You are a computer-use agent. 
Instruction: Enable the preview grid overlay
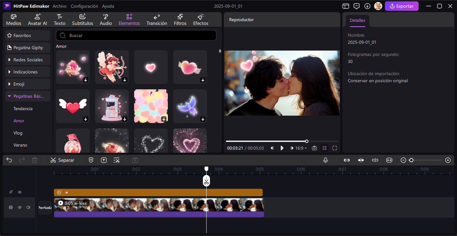325,148
